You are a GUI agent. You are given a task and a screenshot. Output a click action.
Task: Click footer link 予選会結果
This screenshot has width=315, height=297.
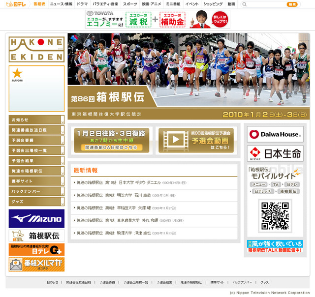tap(164, 282)
